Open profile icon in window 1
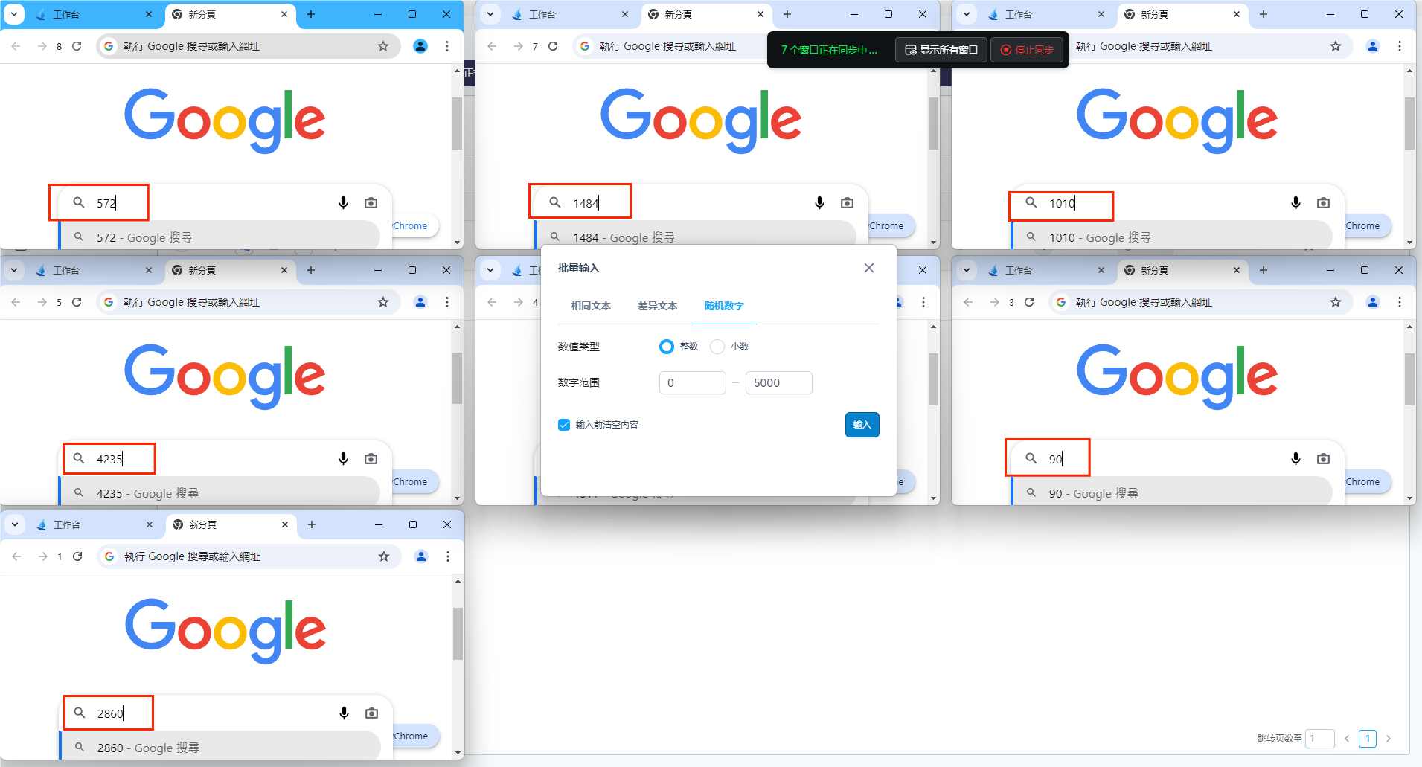 [x=421, y=556]
